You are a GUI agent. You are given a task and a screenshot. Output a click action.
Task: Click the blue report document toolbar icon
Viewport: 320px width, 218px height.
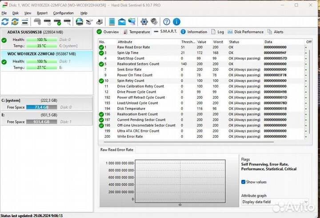point(112,22)
